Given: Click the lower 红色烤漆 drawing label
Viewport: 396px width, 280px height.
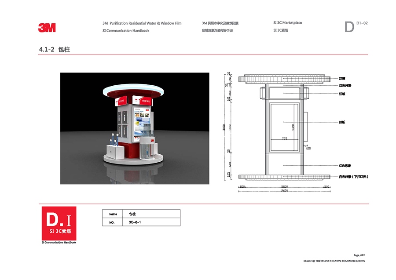Looking at the screenshot, I should coord(345,166).
